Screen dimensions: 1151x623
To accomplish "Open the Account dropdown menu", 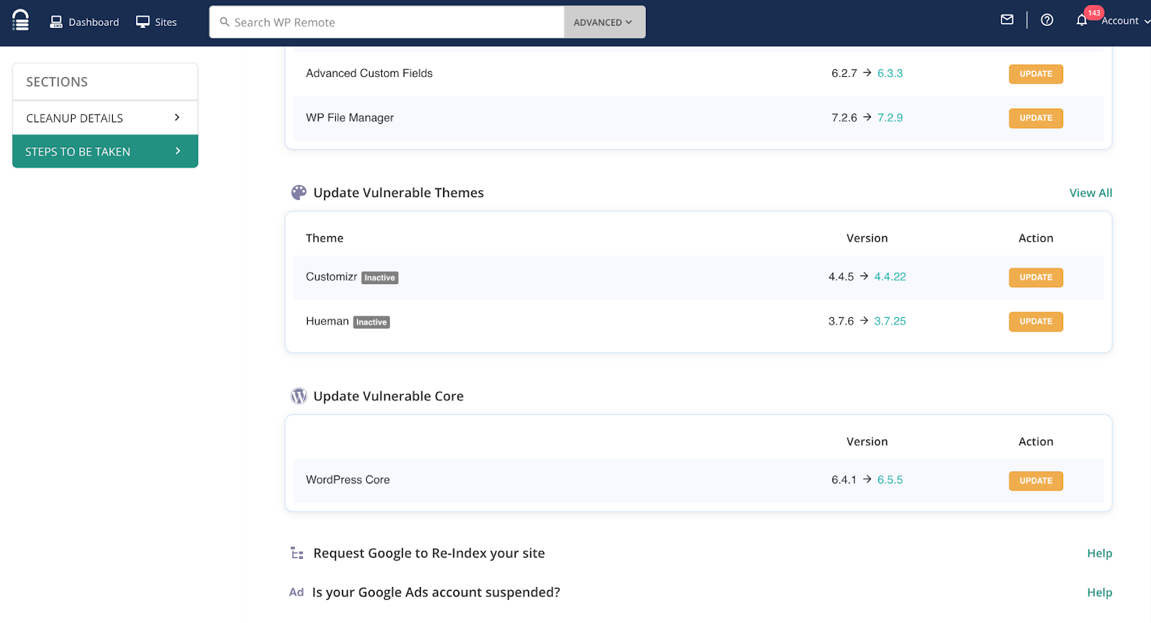I will click(1125, 21).
